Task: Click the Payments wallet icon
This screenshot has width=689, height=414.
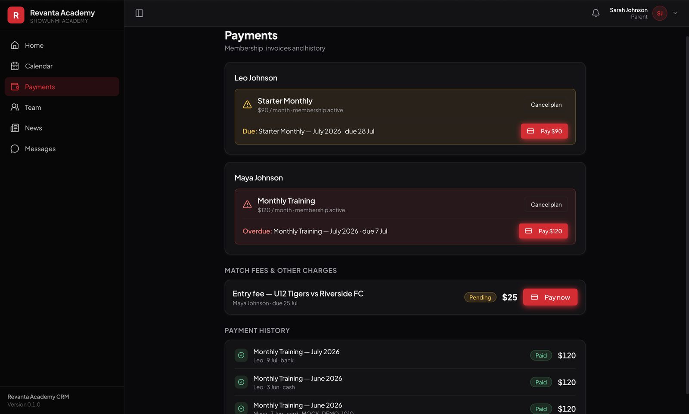Action: coord(15,87)
